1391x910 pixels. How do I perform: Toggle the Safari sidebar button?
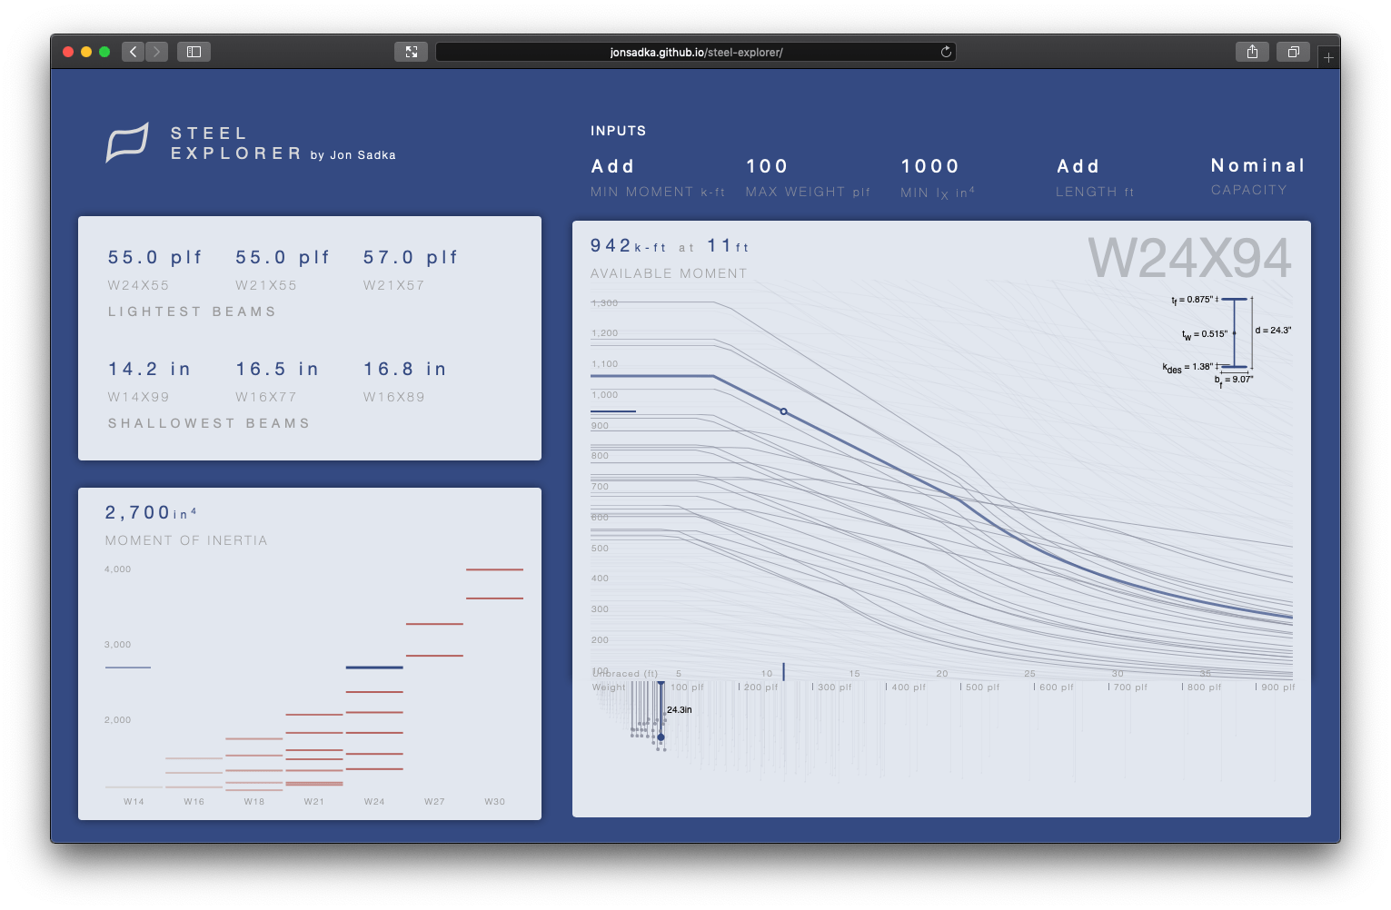click(x=194, y=52)
